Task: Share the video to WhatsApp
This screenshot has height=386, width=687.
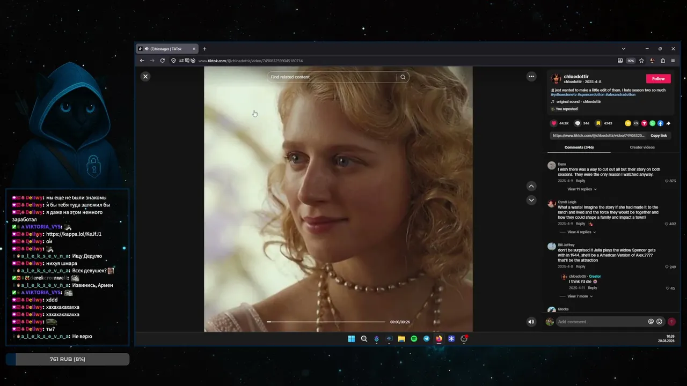Action: pos(653,123)
